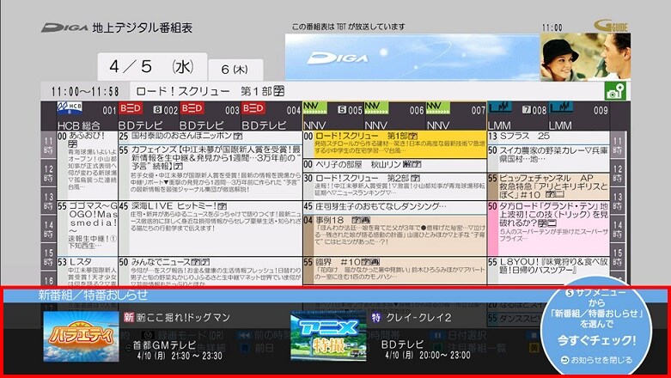Click the HCB channel logo
The height and width of the screenshot is (378, 671).
coord(70,108)
